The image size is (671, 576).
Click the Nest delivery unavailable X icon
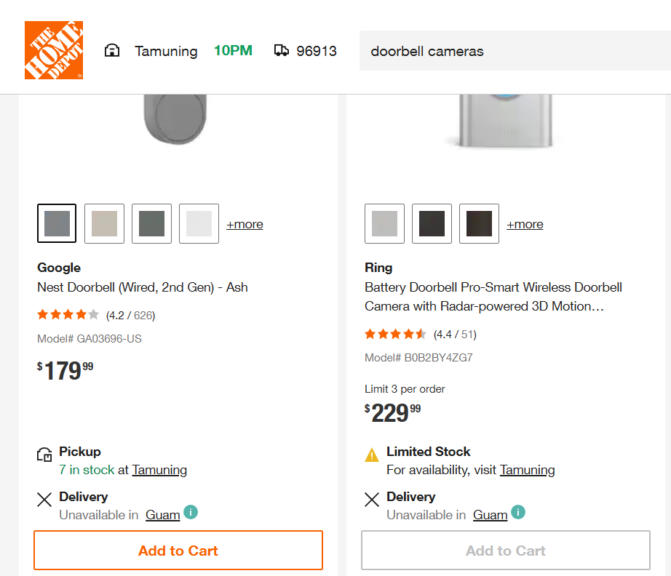point(44,500)
